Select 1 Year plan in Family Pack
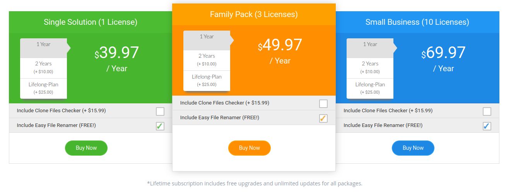The image size is (511, 192). (207, 40)
